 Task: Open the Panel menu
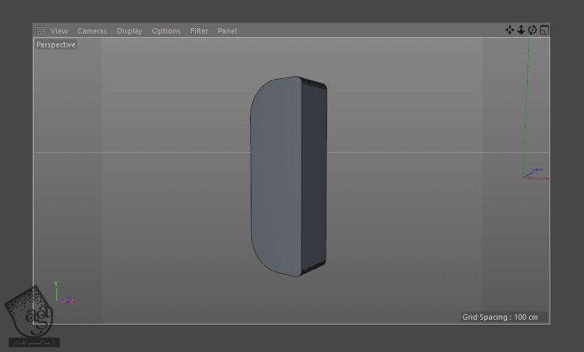227,31
